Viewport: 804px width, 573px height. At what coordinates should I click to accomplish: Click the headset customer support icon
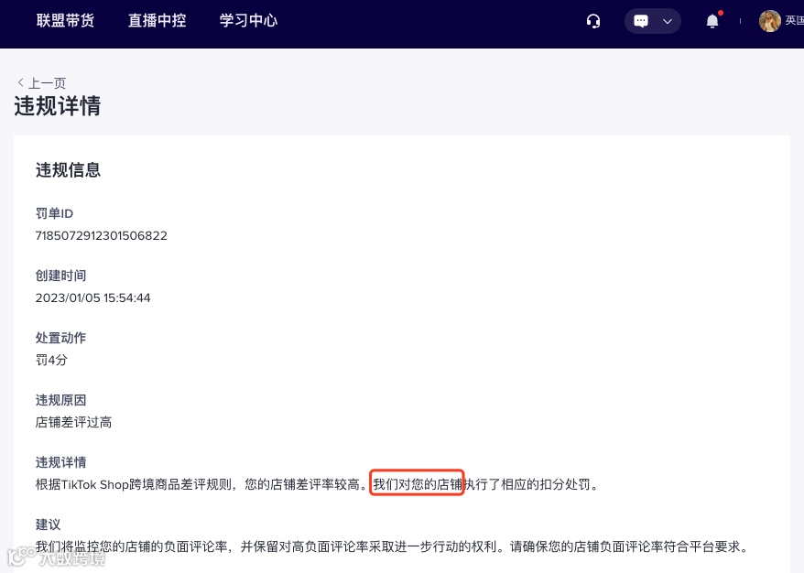click(593, 21)
